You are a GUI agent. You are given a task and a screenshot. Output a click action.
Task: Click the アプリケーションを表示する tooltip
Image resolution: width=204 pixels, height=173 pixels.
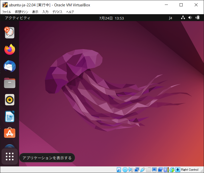click(47, 158)
